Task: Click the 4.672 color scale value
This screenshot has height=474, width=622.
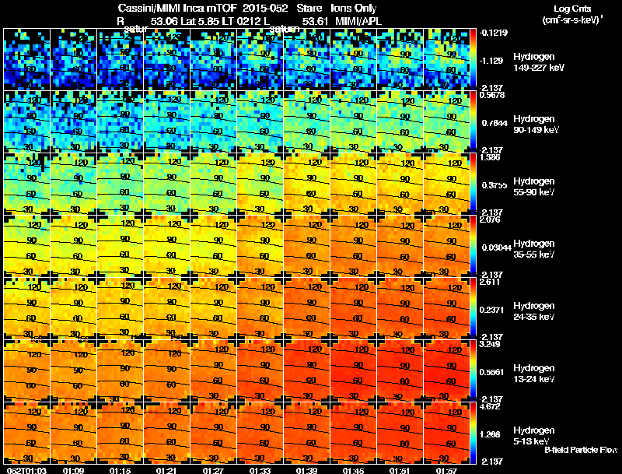Action: [490, 406]
